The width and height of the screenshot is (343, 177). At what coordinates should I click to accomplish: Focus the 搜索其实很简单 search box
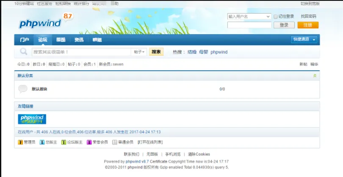pos(81,52)
